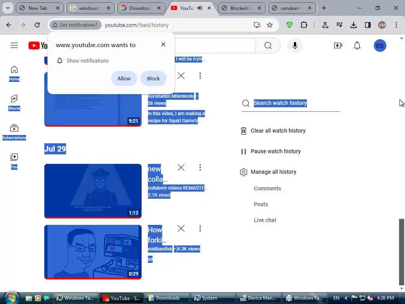Viewport: 405px width, 304px height.
Task: Click the pause icon beside Pause watch history
Action: [x=244, y=152]
